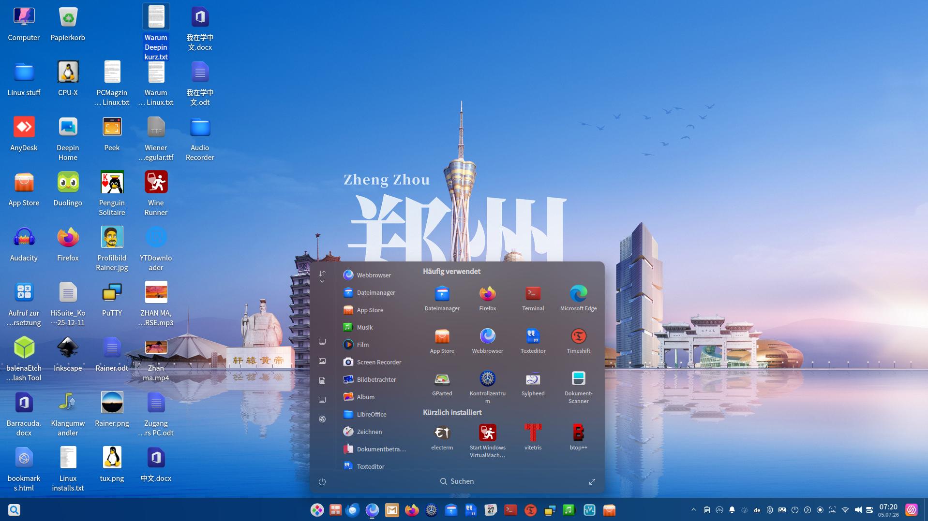Open the power menu in the launcher

(x=322, y=482)
